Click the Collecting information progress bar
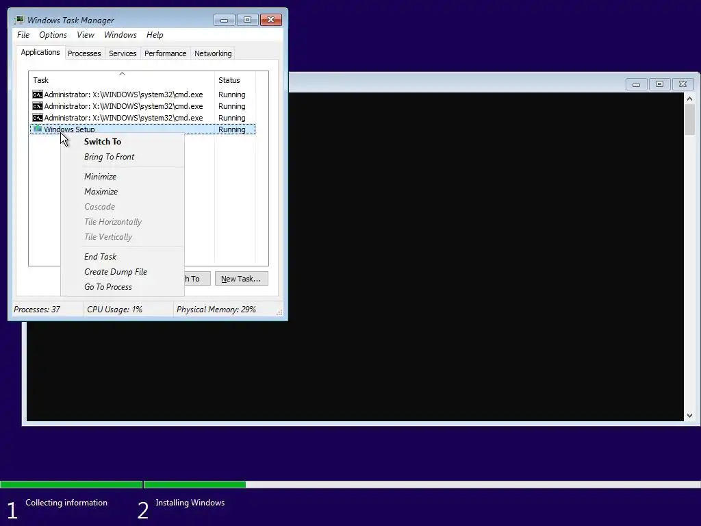 pos(71,484)
